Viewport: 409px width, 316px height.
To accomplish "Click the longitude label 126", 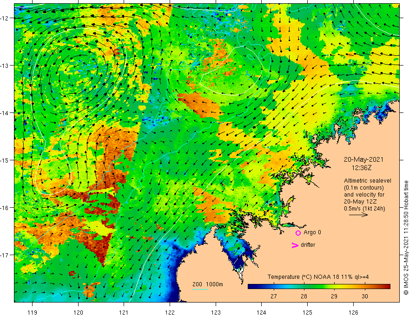I will [x=353, y=312].
